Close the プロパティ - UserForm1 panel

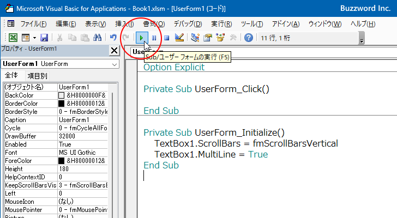114,51
